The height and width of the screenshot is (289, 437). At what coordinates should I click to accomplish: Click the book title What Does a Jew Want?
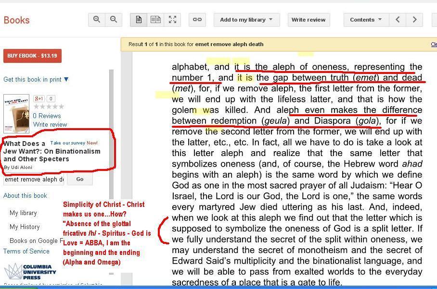click(x=52, y=151)
